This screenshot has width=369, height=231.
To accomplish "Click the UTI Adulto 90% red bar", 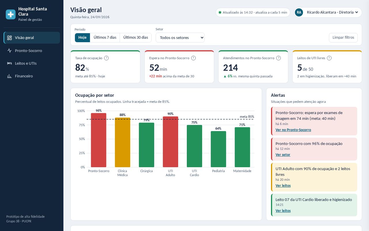I will click(x=170, y=142).
